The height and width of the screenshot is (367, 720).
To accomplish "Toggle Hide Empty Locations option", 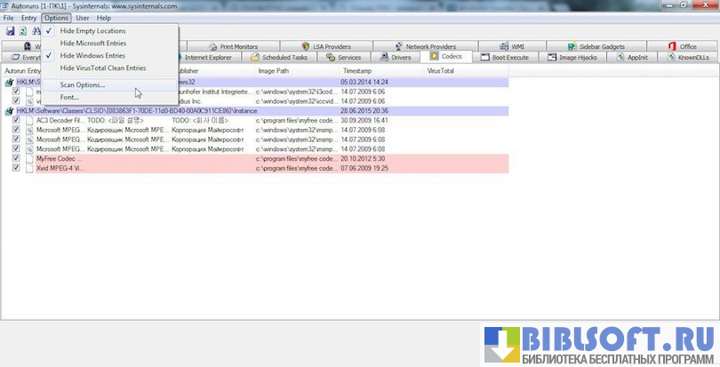I will pyautogui.click(x=92, y=30).
